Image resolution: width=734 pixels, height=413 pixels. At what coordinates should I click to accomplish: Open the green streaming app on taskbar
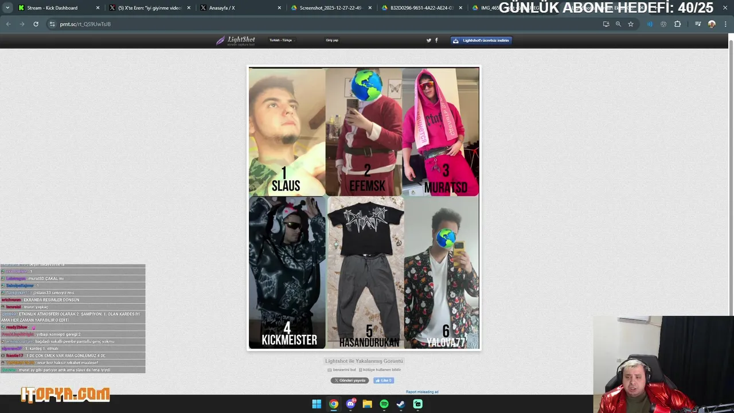[x=418, y=404]
